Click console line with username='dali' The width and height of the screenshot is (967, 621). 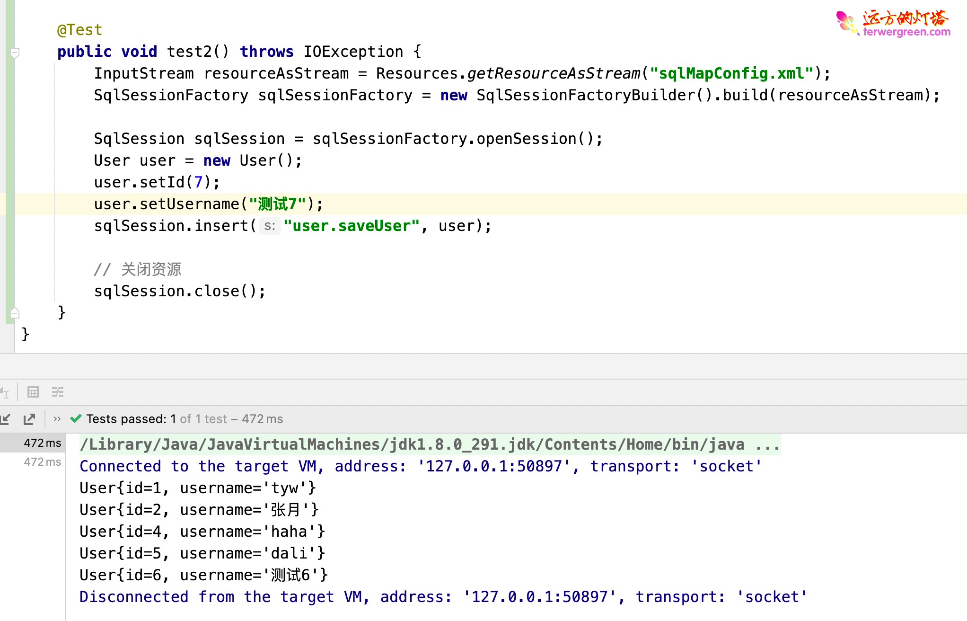(202, 553)
